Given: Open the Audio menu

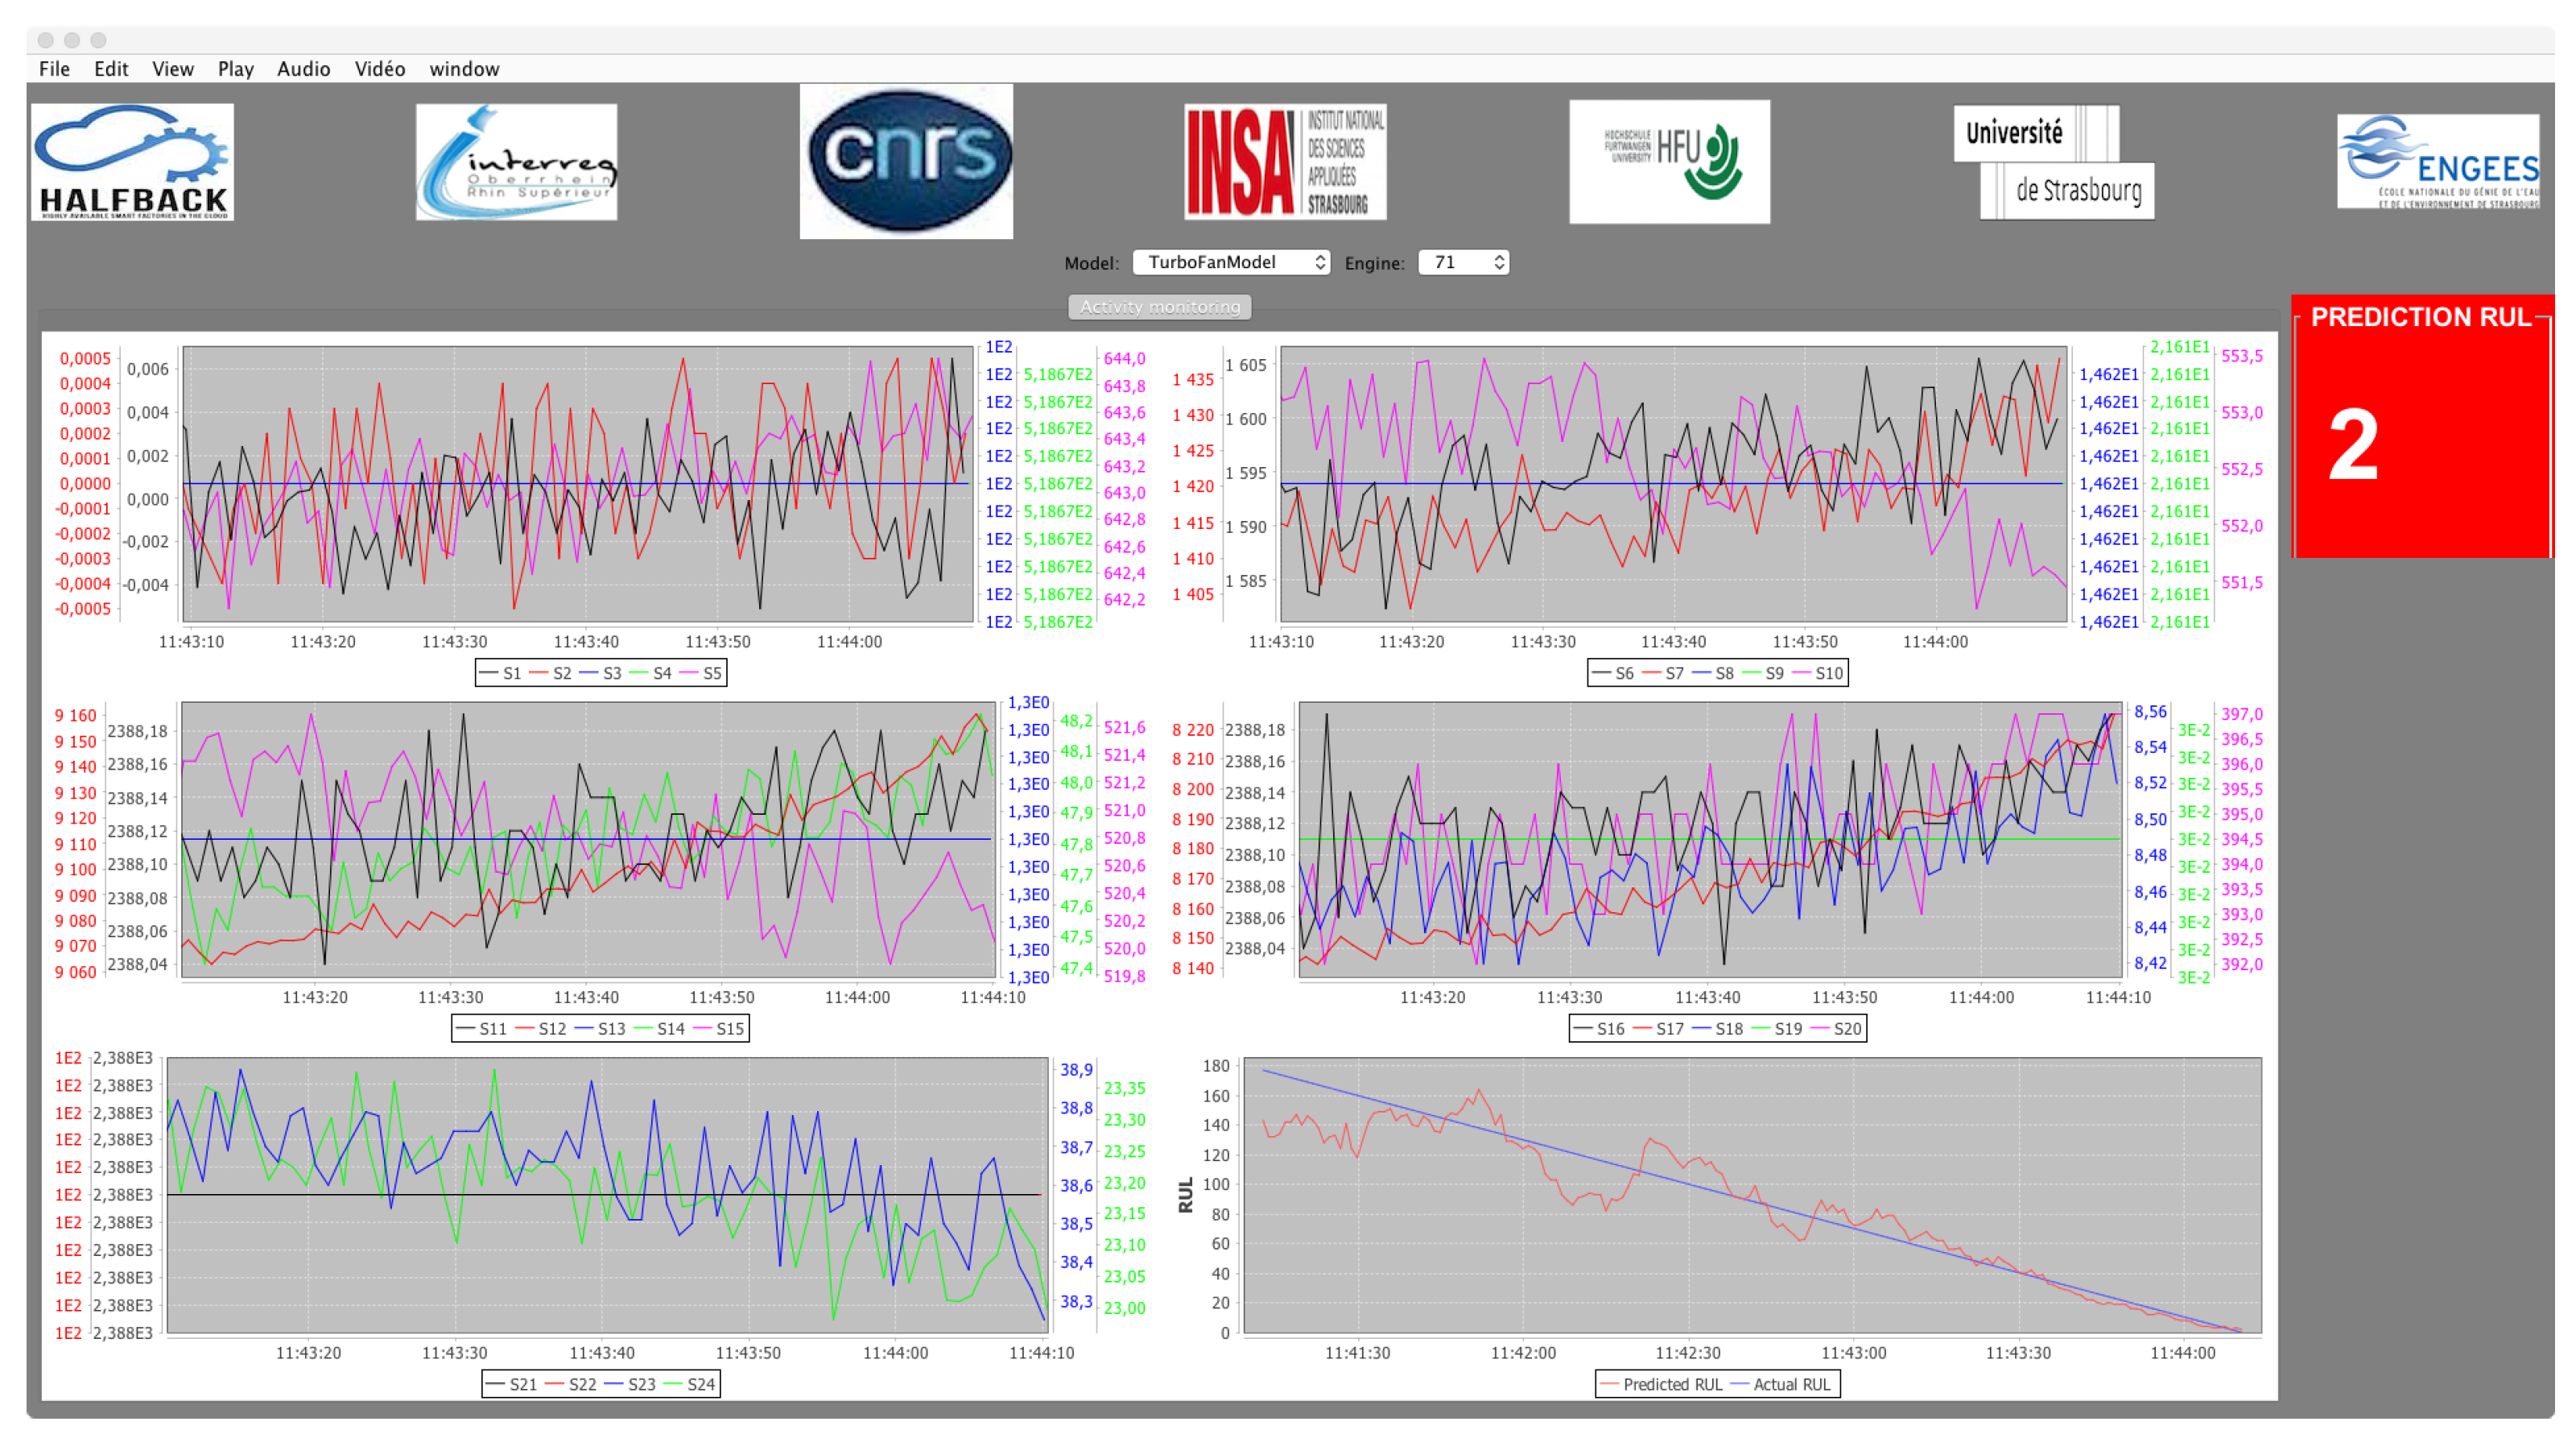Looking at the screenshot, I should (303, 69).
